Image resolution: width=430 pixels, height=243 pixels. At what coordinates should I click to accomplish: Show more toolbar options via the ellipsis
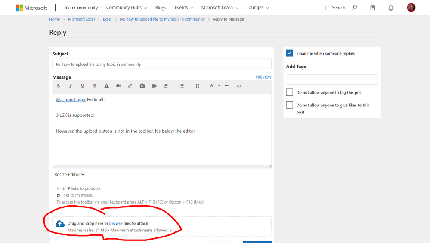[x=226, y=86]
